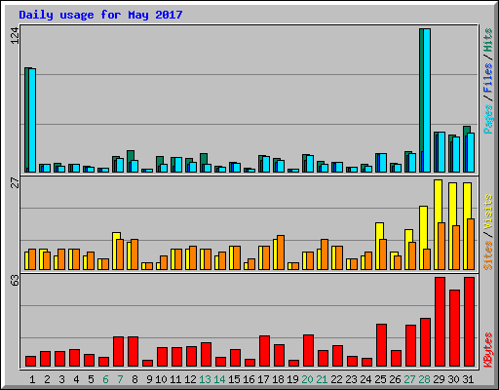Click the orange sites bar for day 18

(281, 253)
